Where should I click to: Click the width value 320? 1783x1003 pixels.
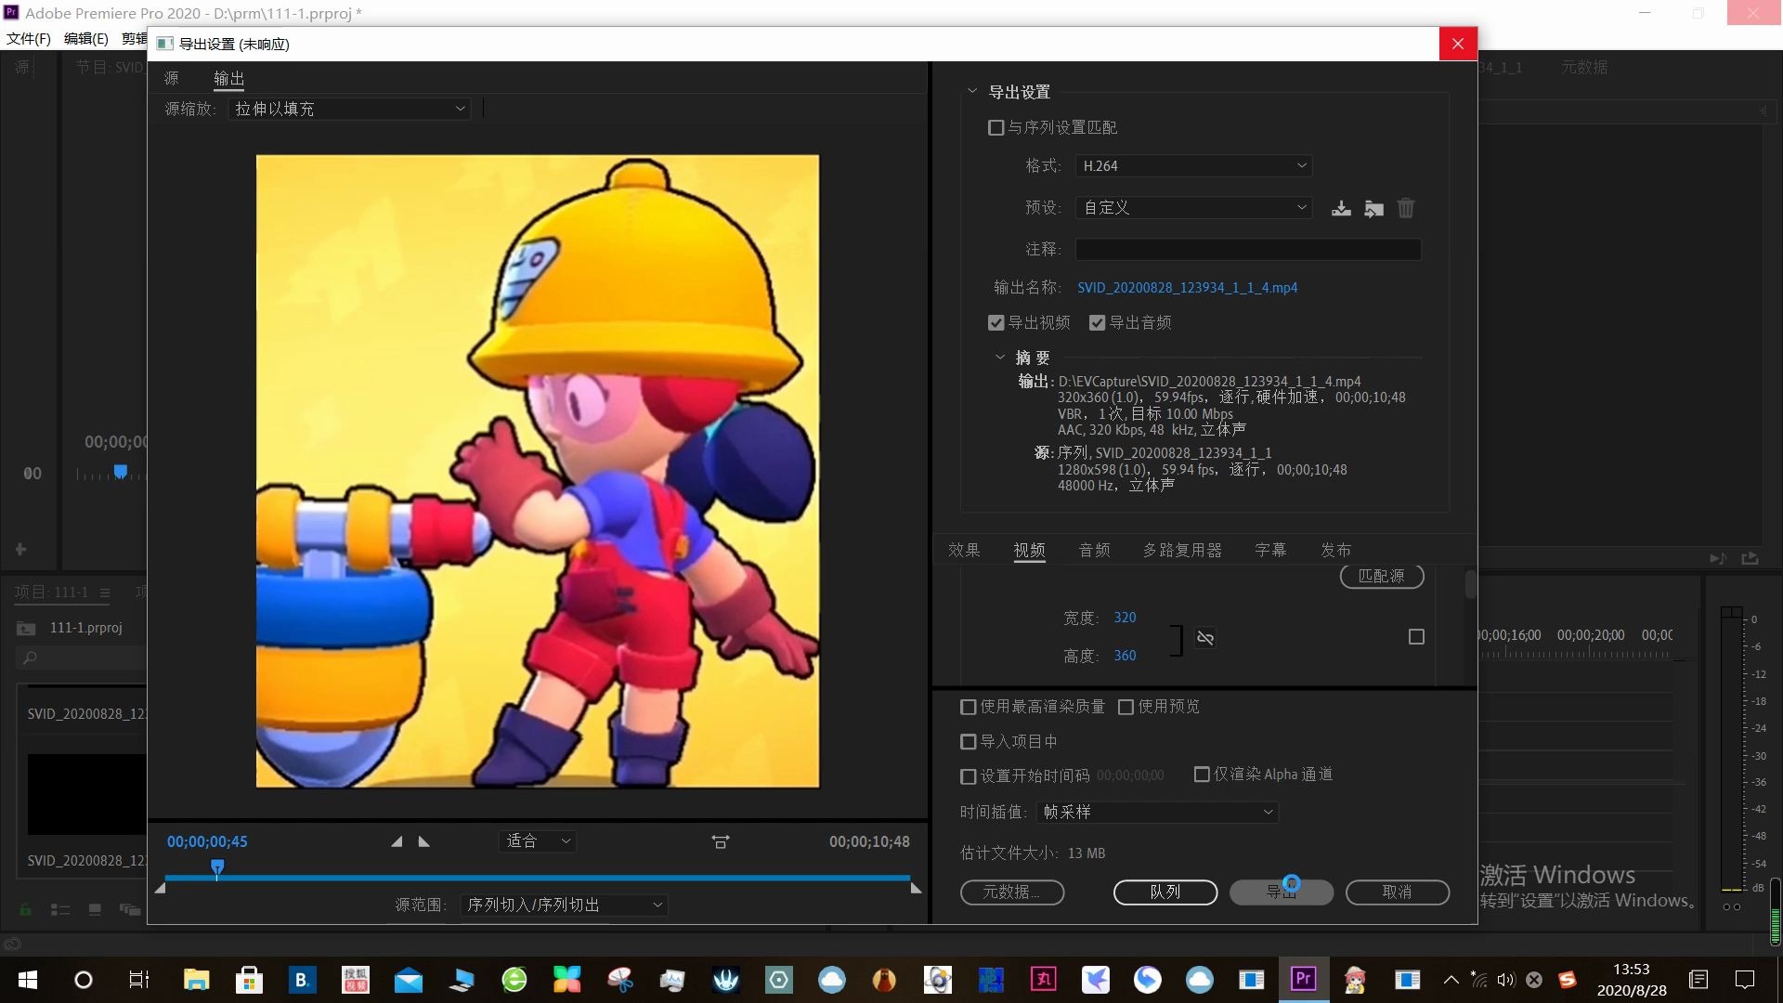click(x=1125, y=618)
